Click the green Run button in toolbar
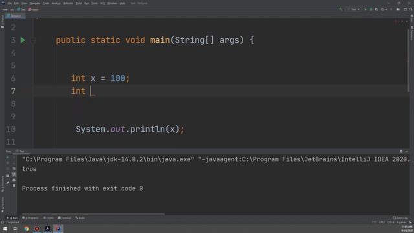Image resolution: width=414 pixels, height=233 pixels. [365, 9]
